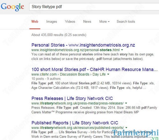Focus the search box containing Story filetype pdf
This screenshot has height=140, width=159.
tap(94, 7)
